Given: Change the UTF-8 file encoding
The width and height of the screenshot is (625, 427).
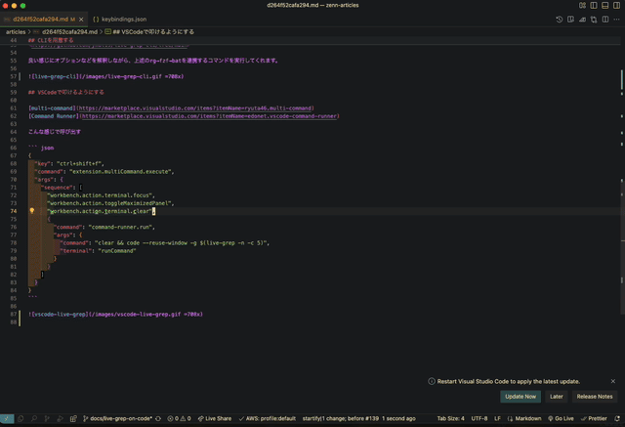Looking at the screenshot, I should click(479, 418).
